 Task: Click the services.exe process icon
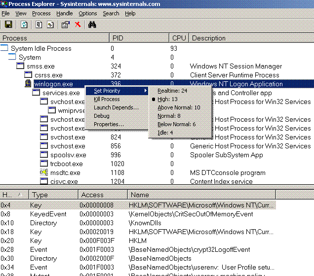(x=36, y=92)
